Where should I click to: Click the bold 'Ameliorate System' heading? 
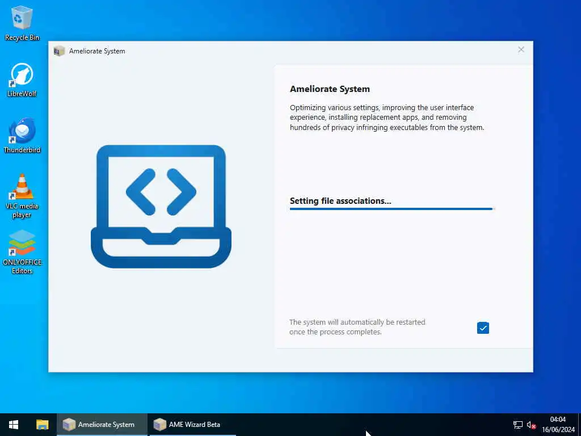coord(330,89)
